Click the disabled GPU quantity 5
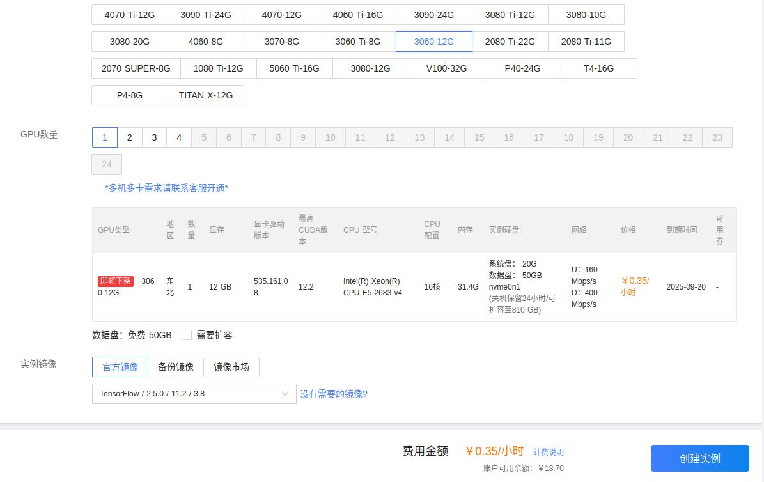Viewport: 764px width, 482px height. 204,137
